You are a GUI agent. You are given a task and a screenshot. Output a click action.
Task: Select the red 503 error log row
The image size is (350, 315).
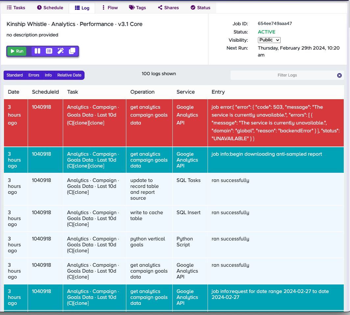click(174, 123)
